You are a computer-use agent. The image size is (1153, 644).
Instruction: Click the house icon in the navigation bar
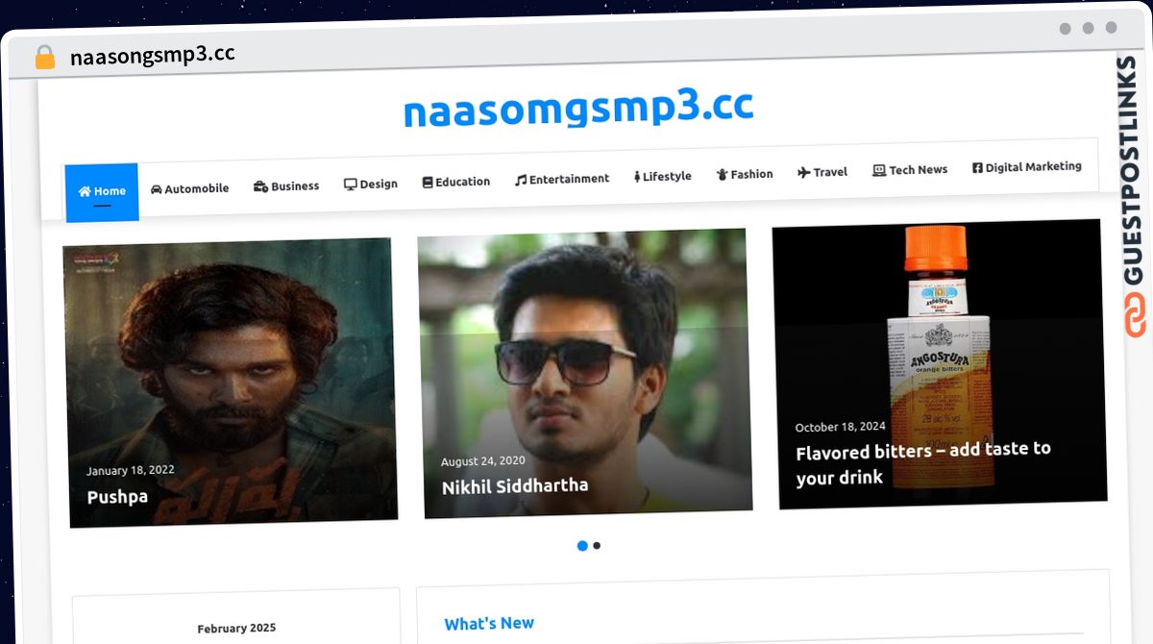tap(85, 191)
